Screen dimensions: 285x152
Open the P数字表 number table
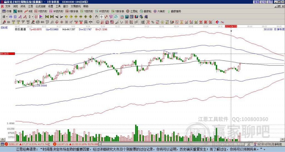tap(72, 11)
